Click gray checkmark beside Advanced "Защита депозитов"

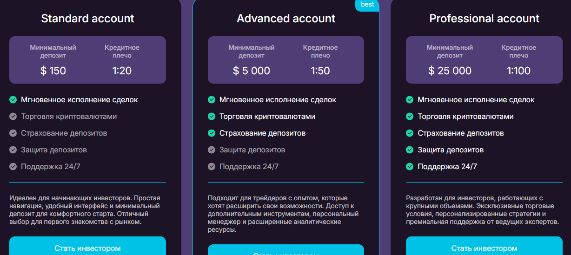(212, 150)
